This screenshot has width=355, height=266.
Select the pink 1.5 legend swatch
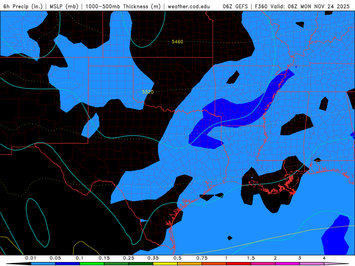click(263, 264)
